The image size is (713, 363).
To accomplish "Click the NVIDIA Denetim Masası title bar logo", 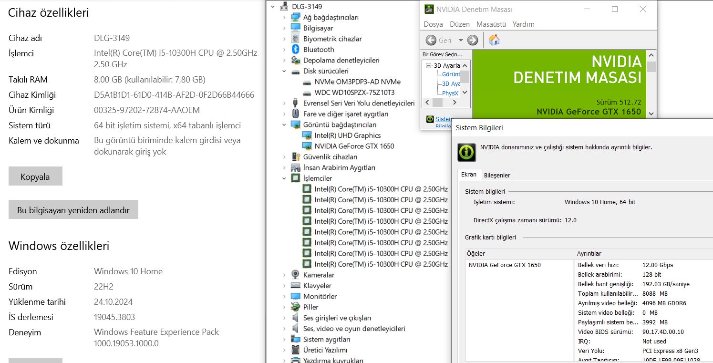I will 429,9.
